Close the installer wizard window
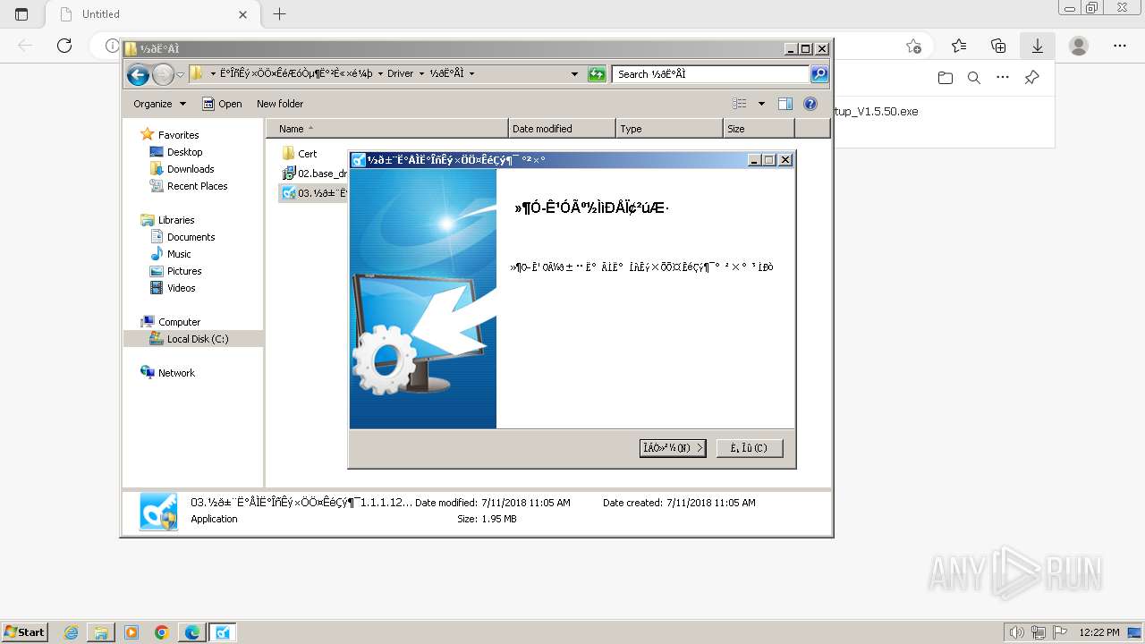 [785, 160]
